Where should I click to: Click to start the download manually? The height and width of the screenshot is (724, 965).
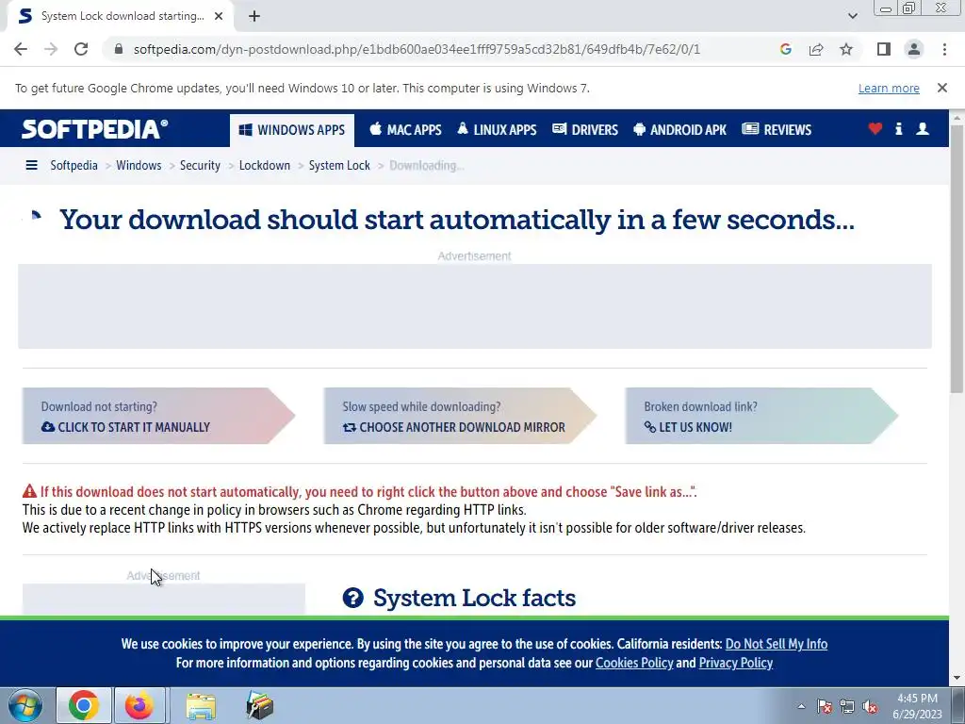tap(158, 416)
